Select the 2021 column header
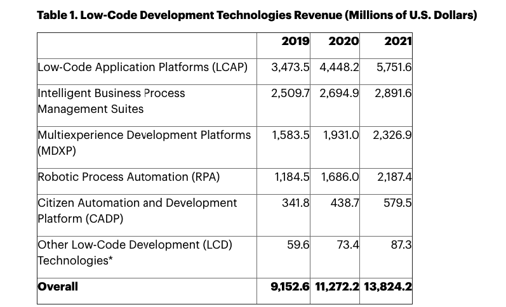Screen dimensions: 506x307 point(398,41)
